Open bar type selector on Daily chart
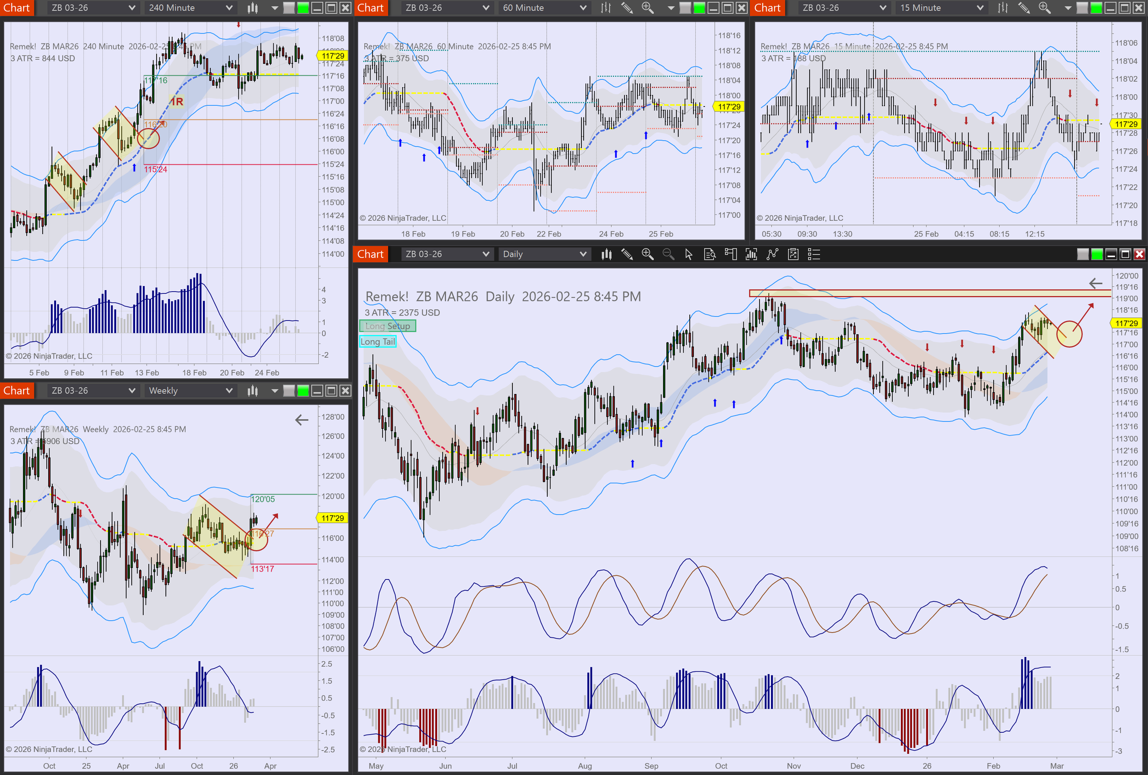The height and width of the screenshot is (775, 1148). coord(606,254)
